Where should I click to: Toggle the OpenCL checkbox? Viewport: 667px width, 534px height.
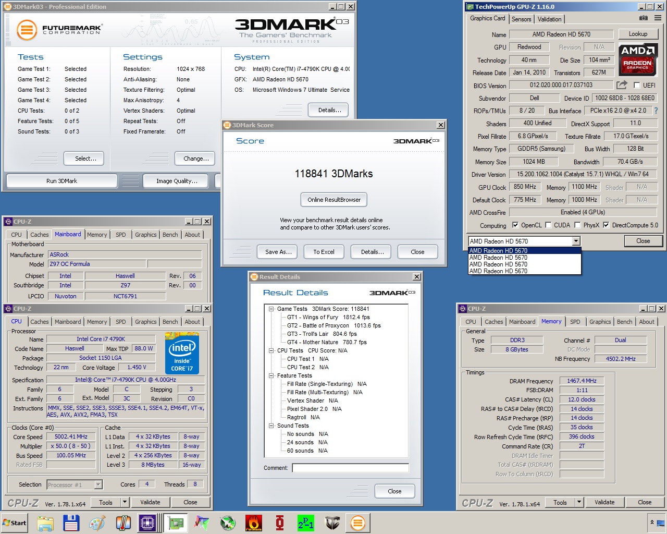[x=515, y=225]
